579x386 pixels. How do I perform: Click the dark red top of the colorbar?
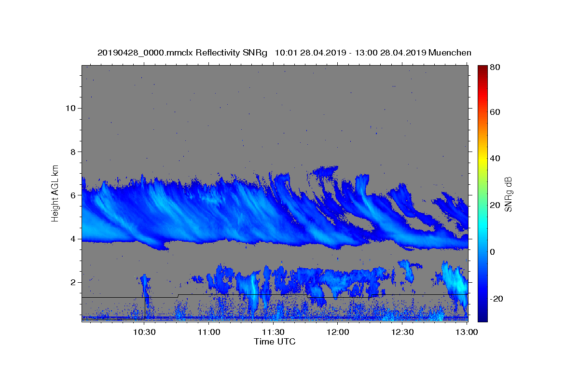482,70
